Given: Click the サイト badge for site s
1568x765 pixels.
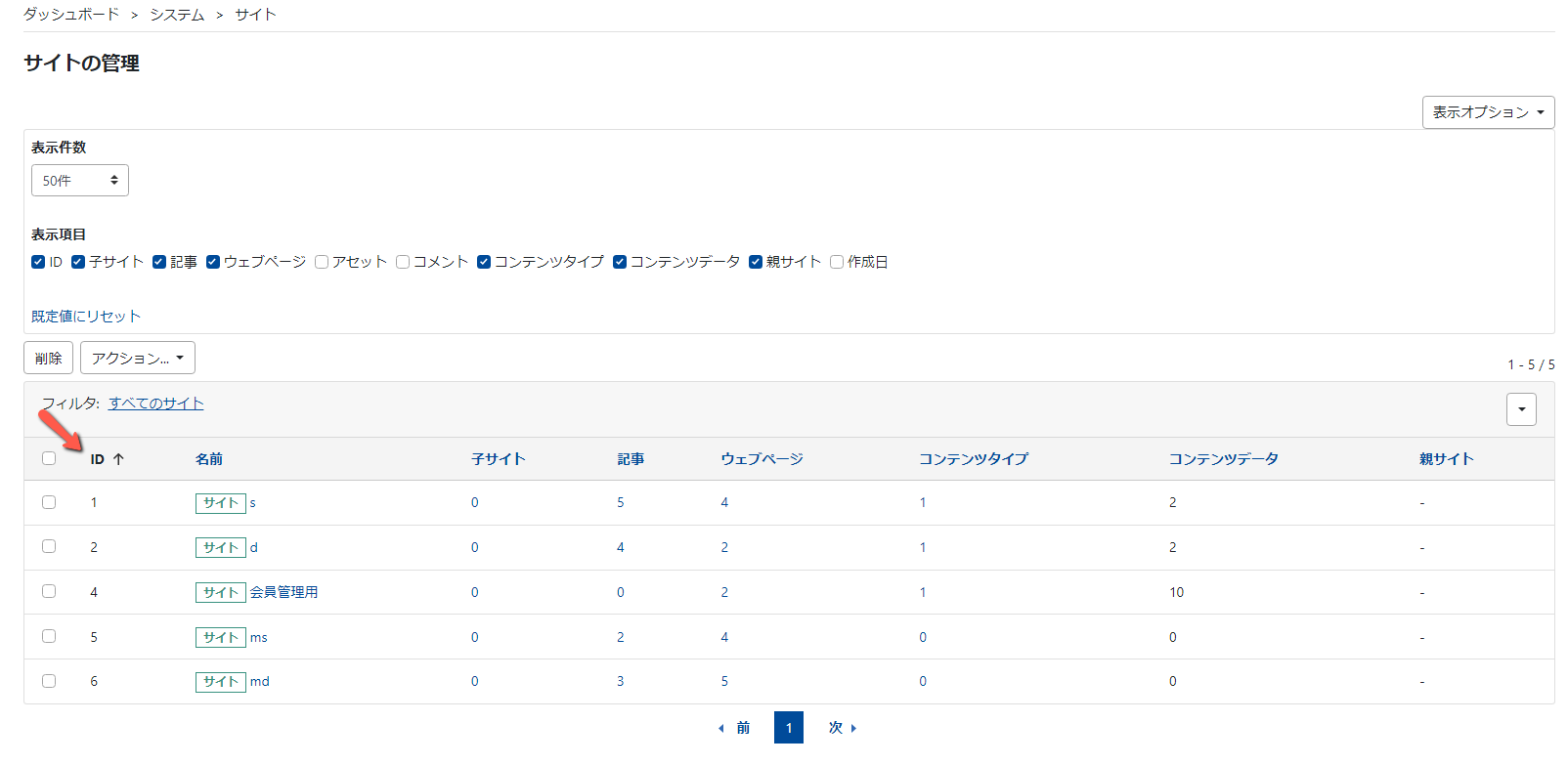Looking at the screenshot, I should [x=220, y=503].
